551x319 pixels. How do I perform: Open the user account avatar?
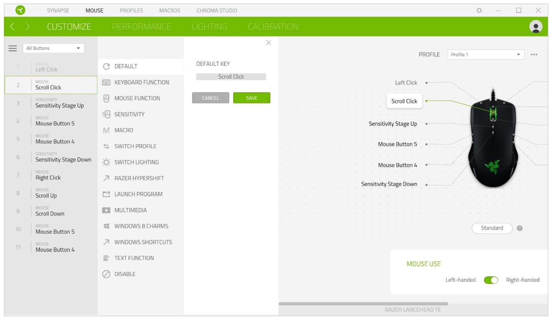pos(535,26)
